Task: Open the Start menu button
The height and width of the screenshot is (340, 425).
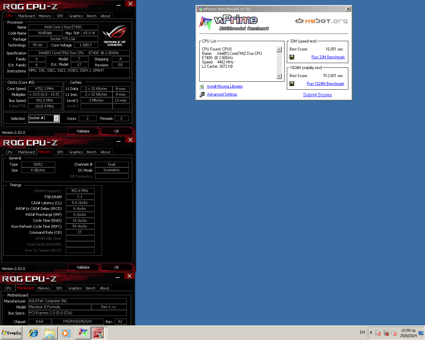Action: [x=11, y=333]
